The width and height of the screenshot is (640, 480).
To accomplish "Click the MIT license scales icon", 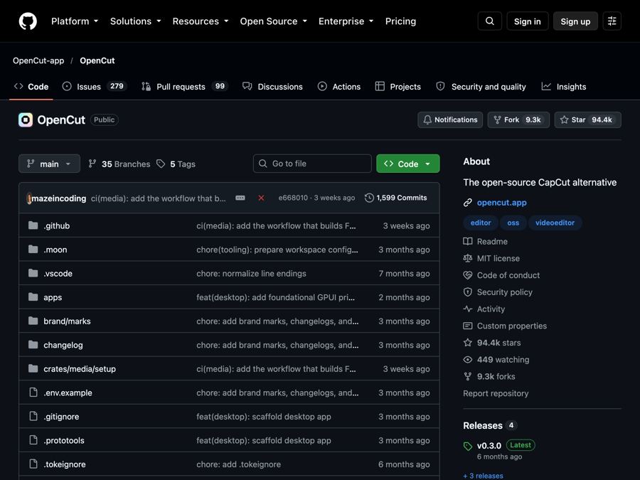I will [468, 258].
